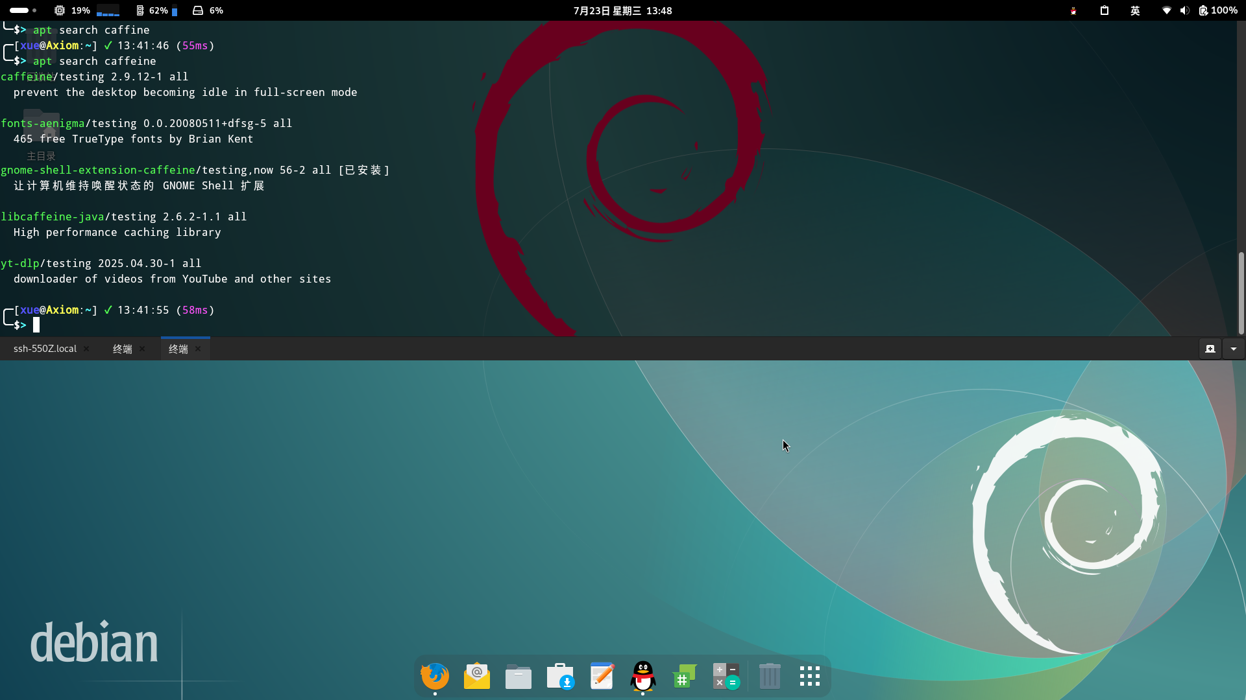Launch the text editor notepad icon
This screenshot has height=700, width=1246.
(602, 677)
